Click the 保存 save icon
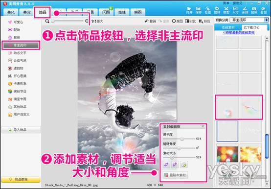The height and width of the screenshot is (189, 271). click(x=199, y=10)
